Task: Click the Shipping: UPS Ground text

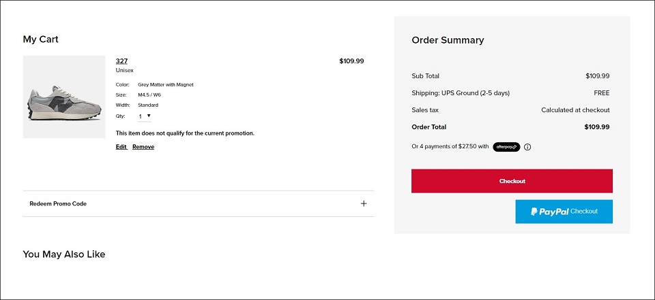Action: click(461, 93)
